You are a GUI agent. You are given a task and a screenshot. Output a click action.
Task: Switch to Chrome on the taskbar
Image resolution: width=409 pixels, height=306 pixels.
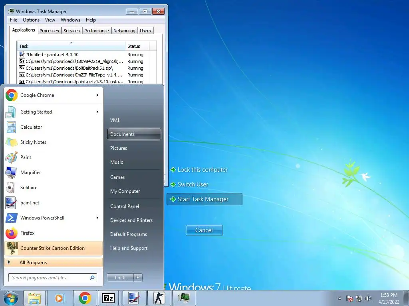[x=84, y=298]
